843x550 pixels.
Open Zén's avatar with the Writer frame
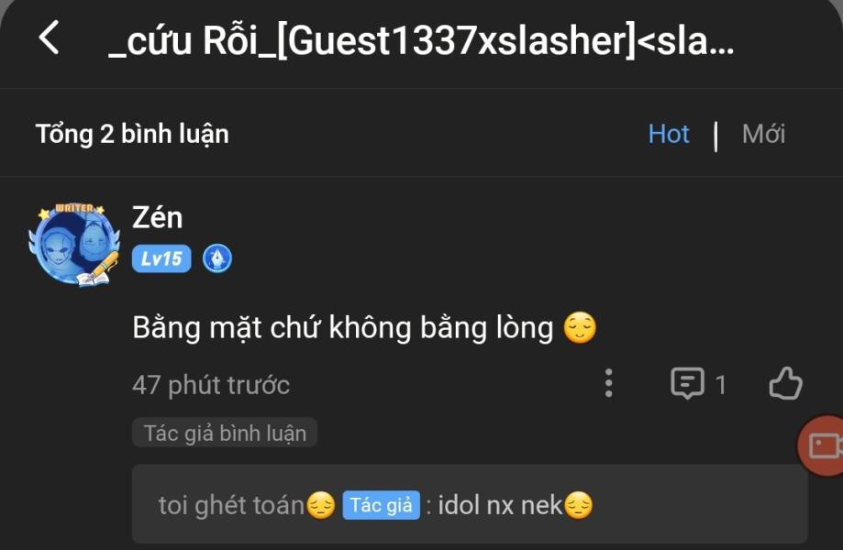tap(74, 245)
